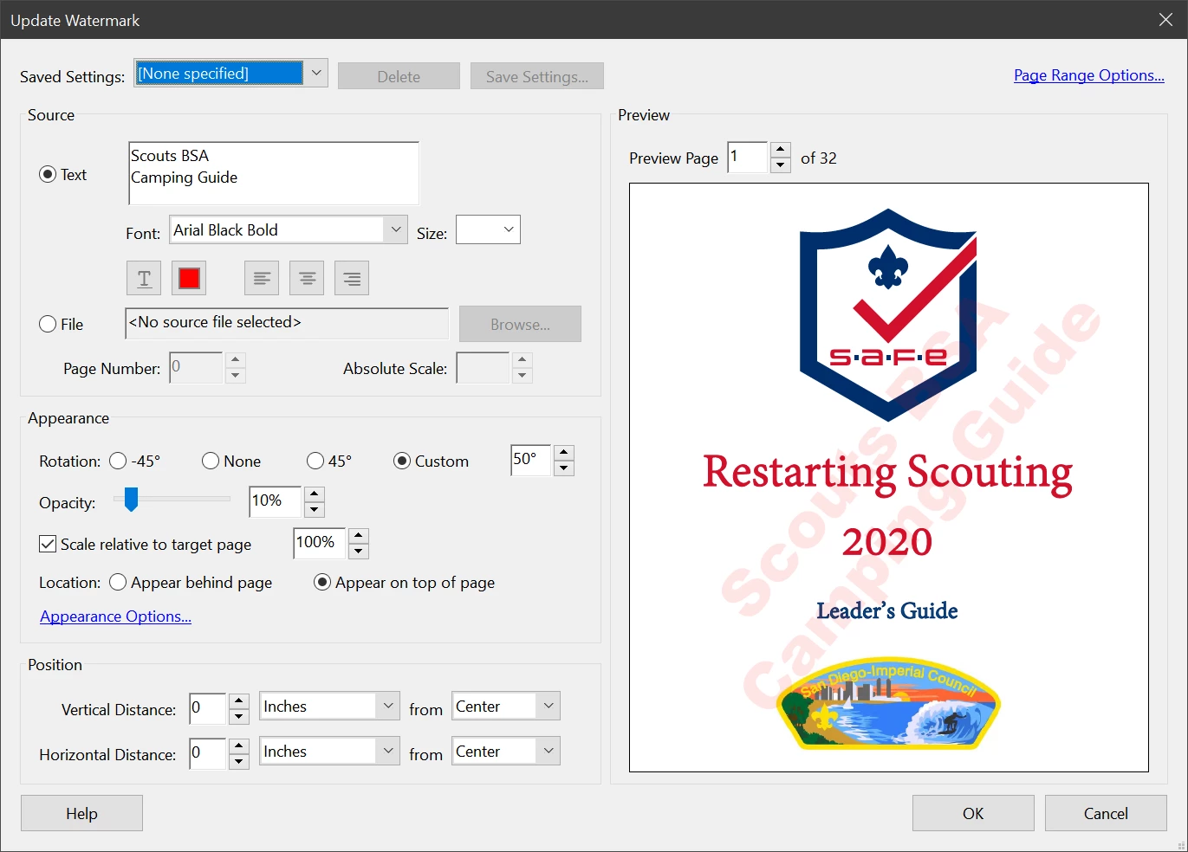This screenshot has width=1188, height=852.
Task: Decrease the preview page number
Action: point(781,165)
